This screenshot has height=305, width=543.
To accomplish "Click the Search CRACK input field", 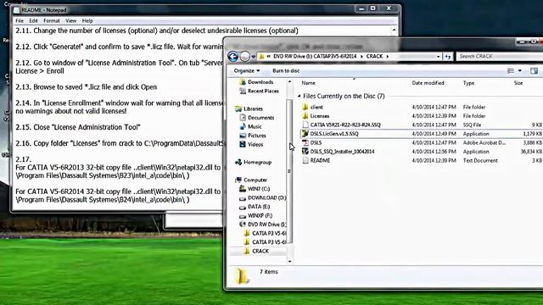I will [501, 56].
